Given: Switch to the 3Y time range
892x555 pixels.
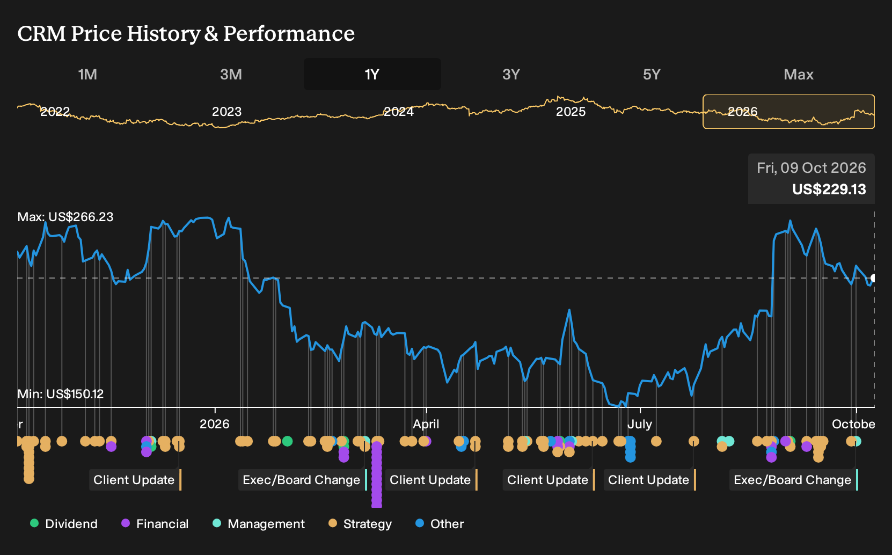Looking at the screenshot, I should pyautogui.click(x=511, y=74).
